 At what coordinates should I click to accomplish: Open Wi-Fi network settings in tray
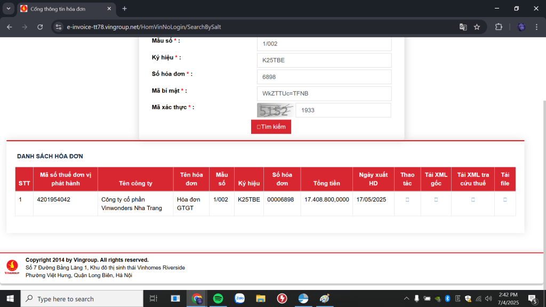pyautogui.click(x=478, y=298)
